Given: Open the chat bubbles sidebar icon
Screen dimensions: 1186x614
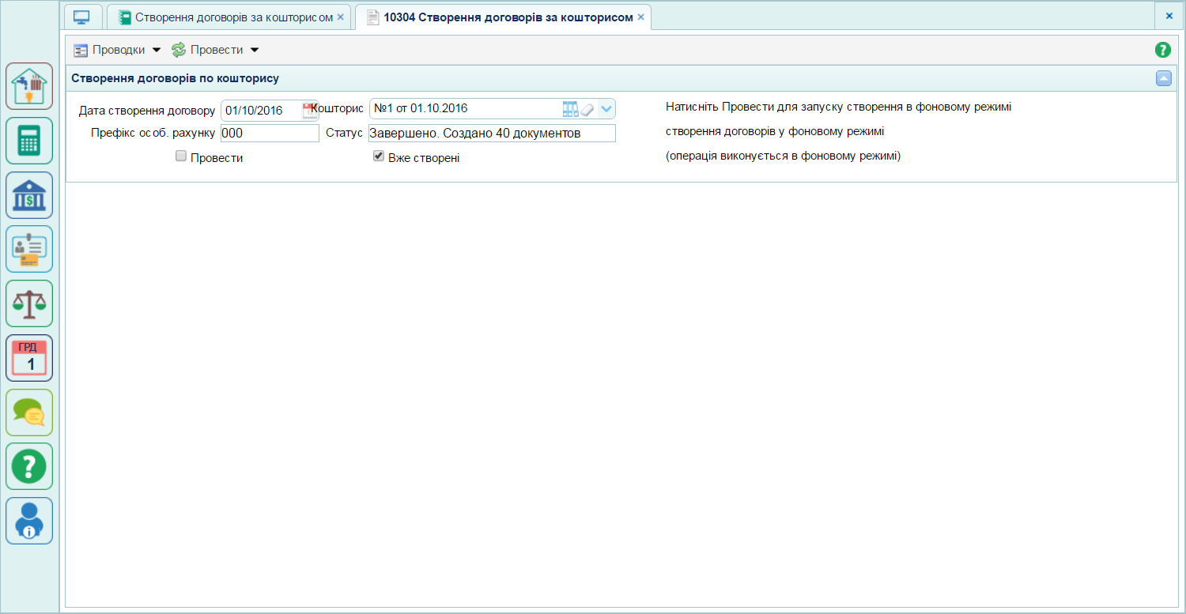Looking at the screenshot, I should (x=29, y=412).
